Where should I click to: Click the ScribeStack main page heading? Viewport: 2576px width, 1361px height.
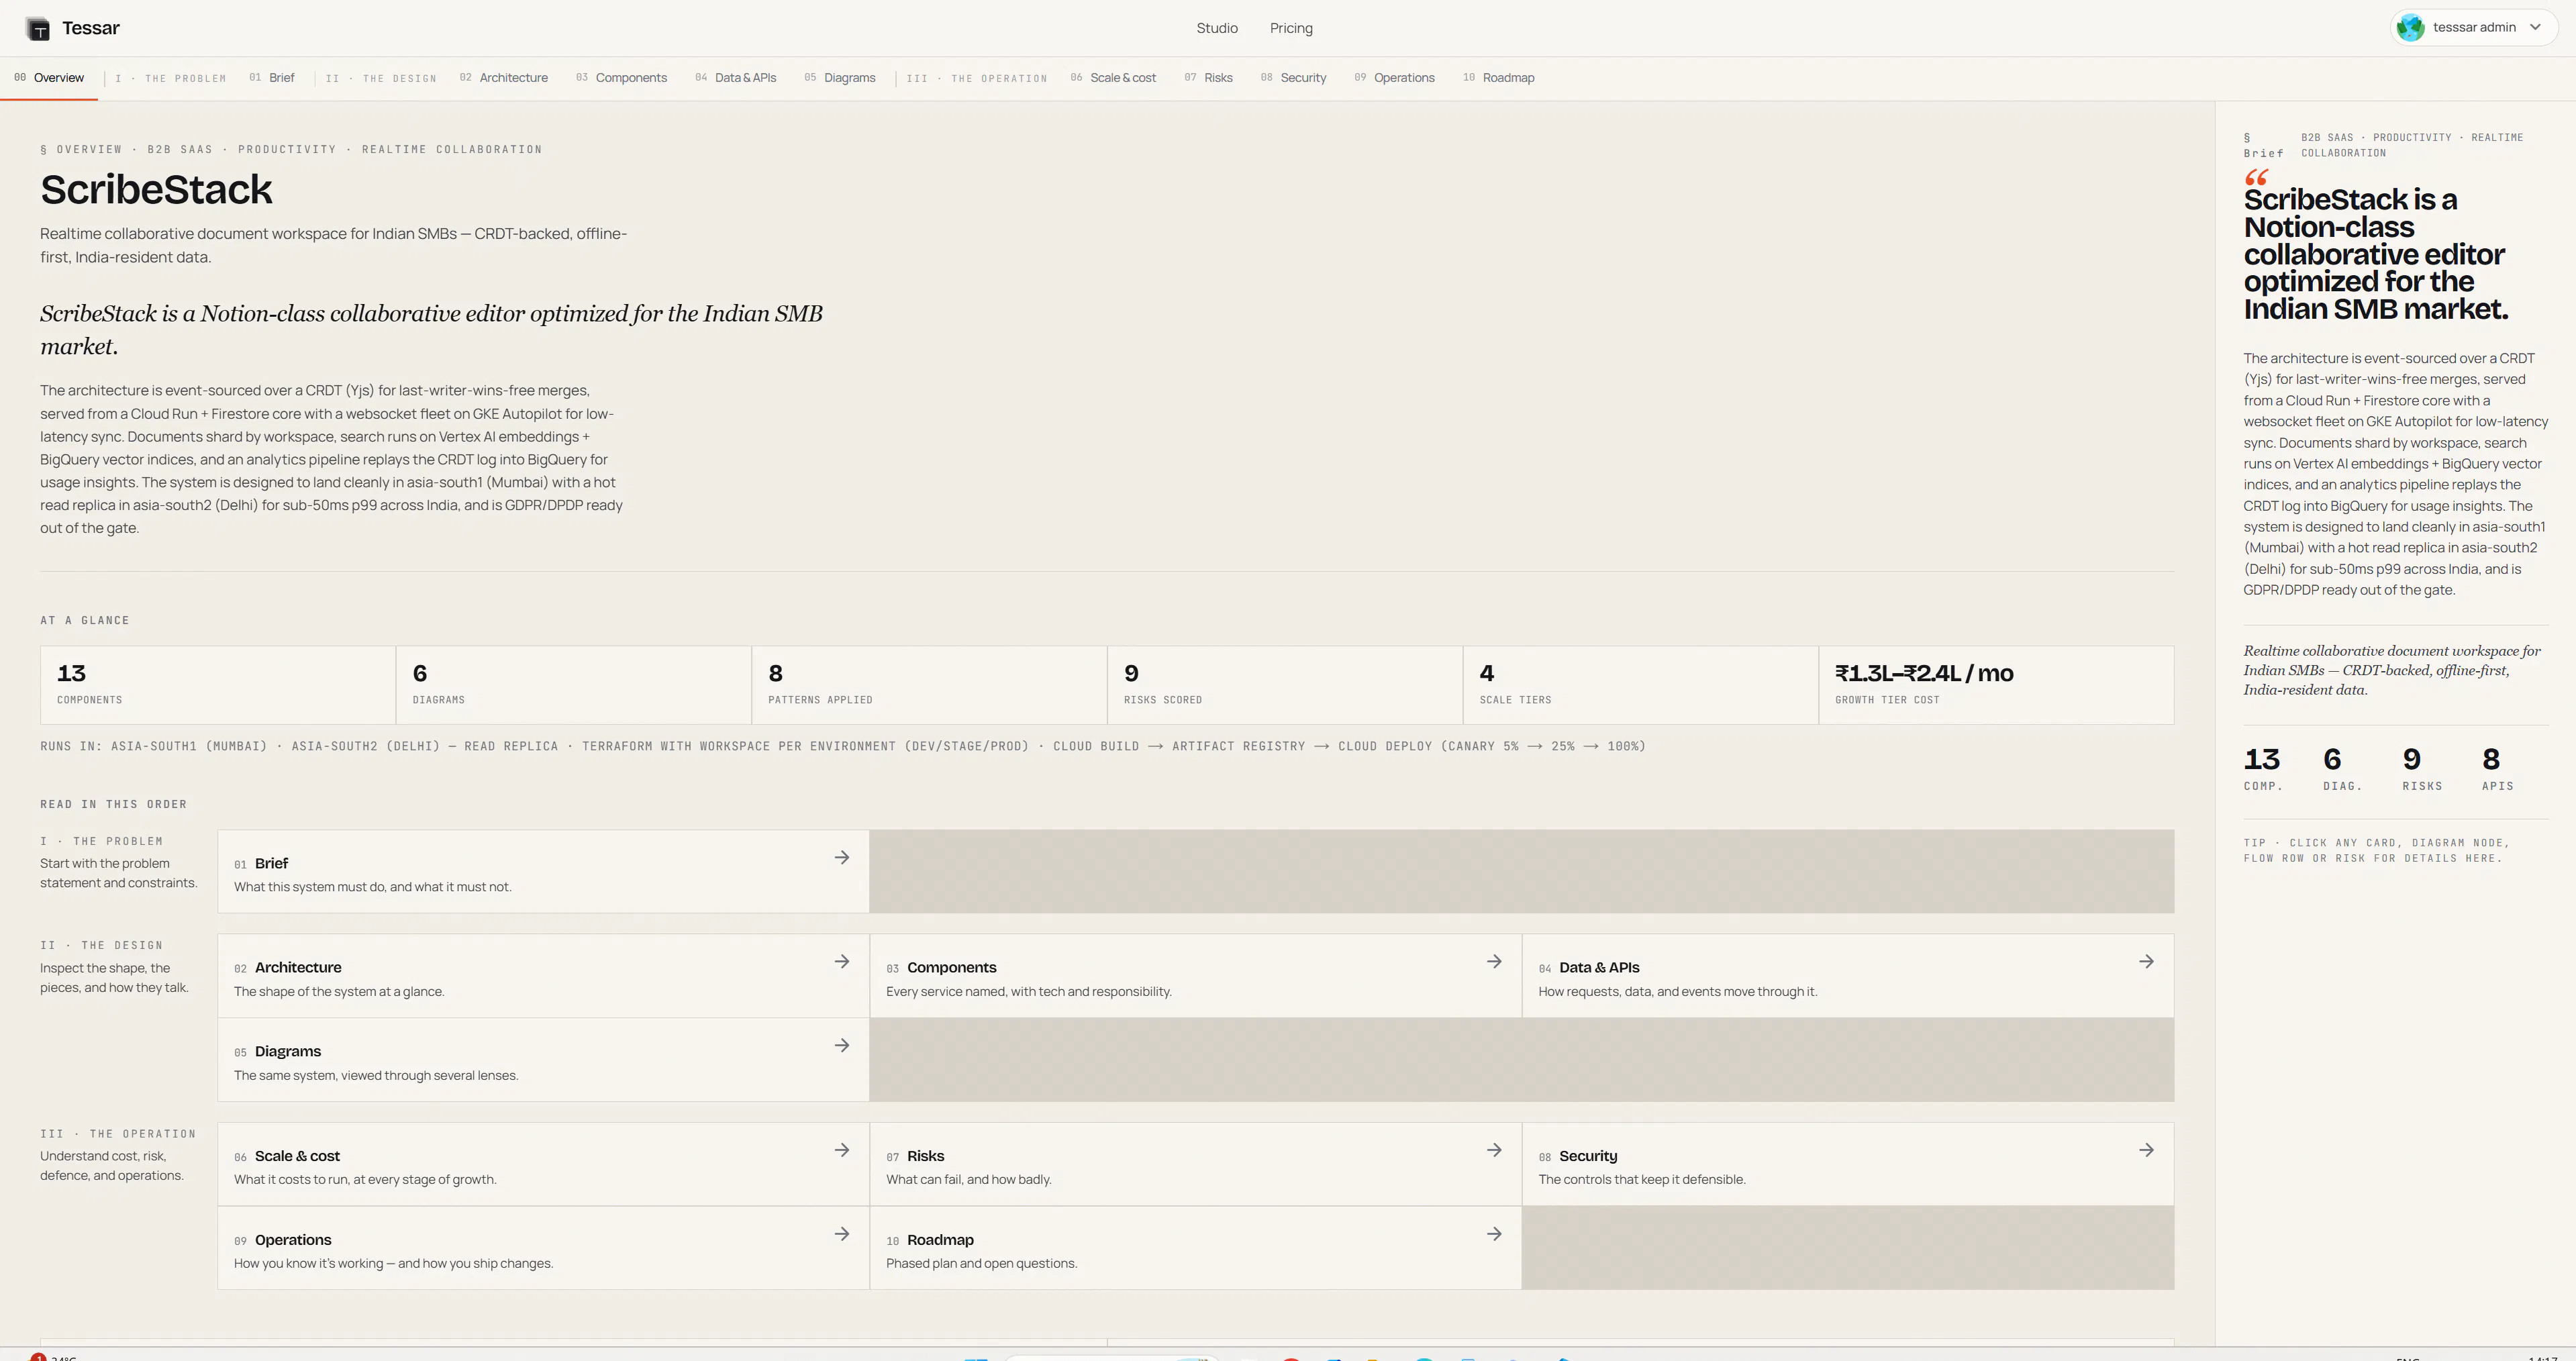156,190
